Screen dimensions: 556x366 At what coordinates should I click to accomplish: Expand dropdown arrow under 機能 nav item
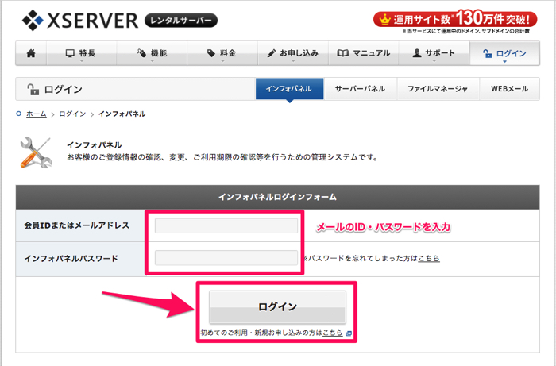pyautogui.click(x=153, y=61)
